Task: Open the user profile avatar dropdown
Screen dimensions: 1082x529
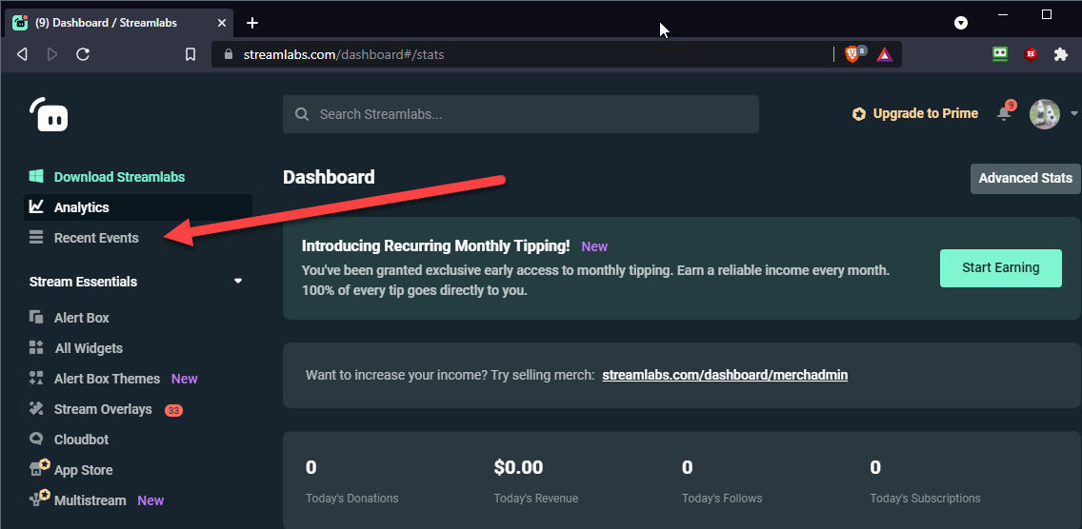Action: 1052,114
